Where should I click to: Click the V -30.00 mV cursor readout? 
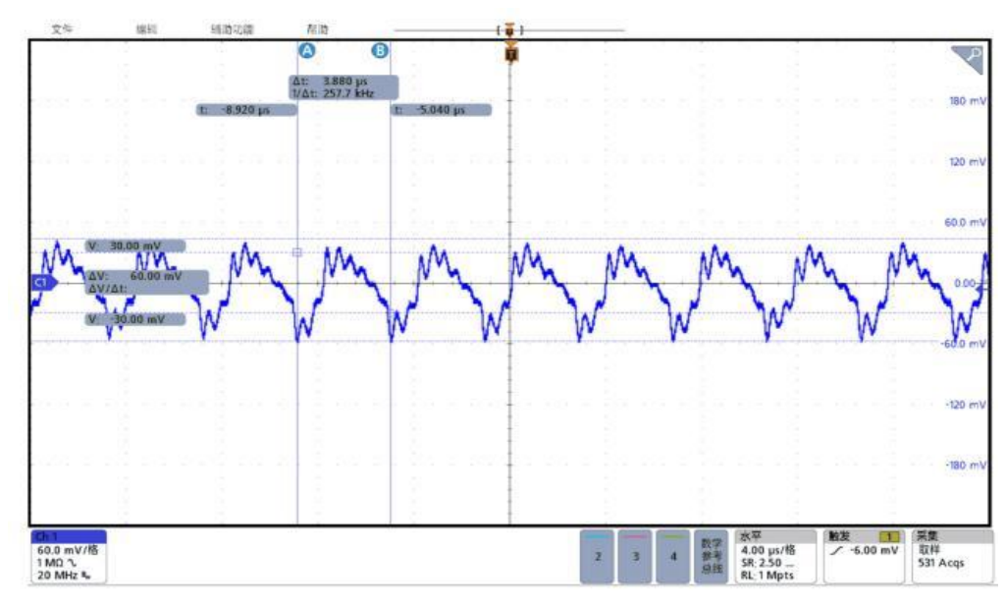[135, 319]
